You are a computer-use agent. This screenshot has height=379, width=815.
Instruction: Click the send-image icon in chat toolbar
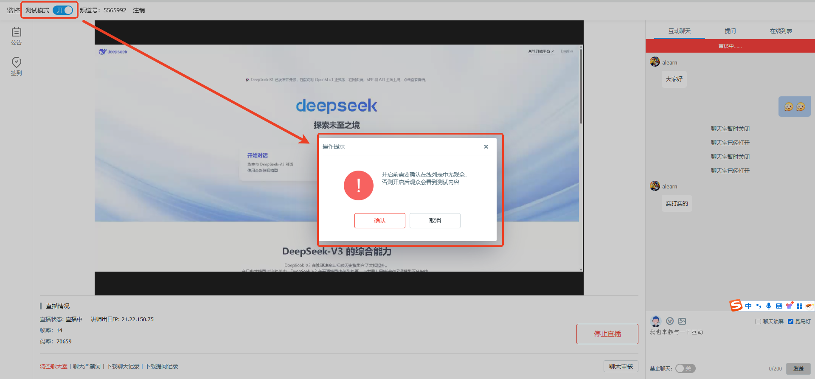coord(682,321)
